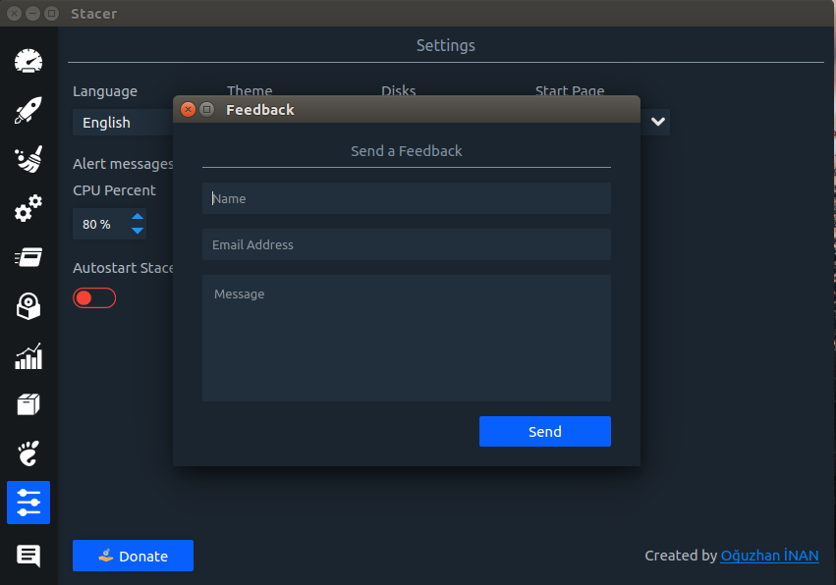The image size is (836, 585).
Task: Increase CPU Percent with up arrow
Action: coord(138,216)
